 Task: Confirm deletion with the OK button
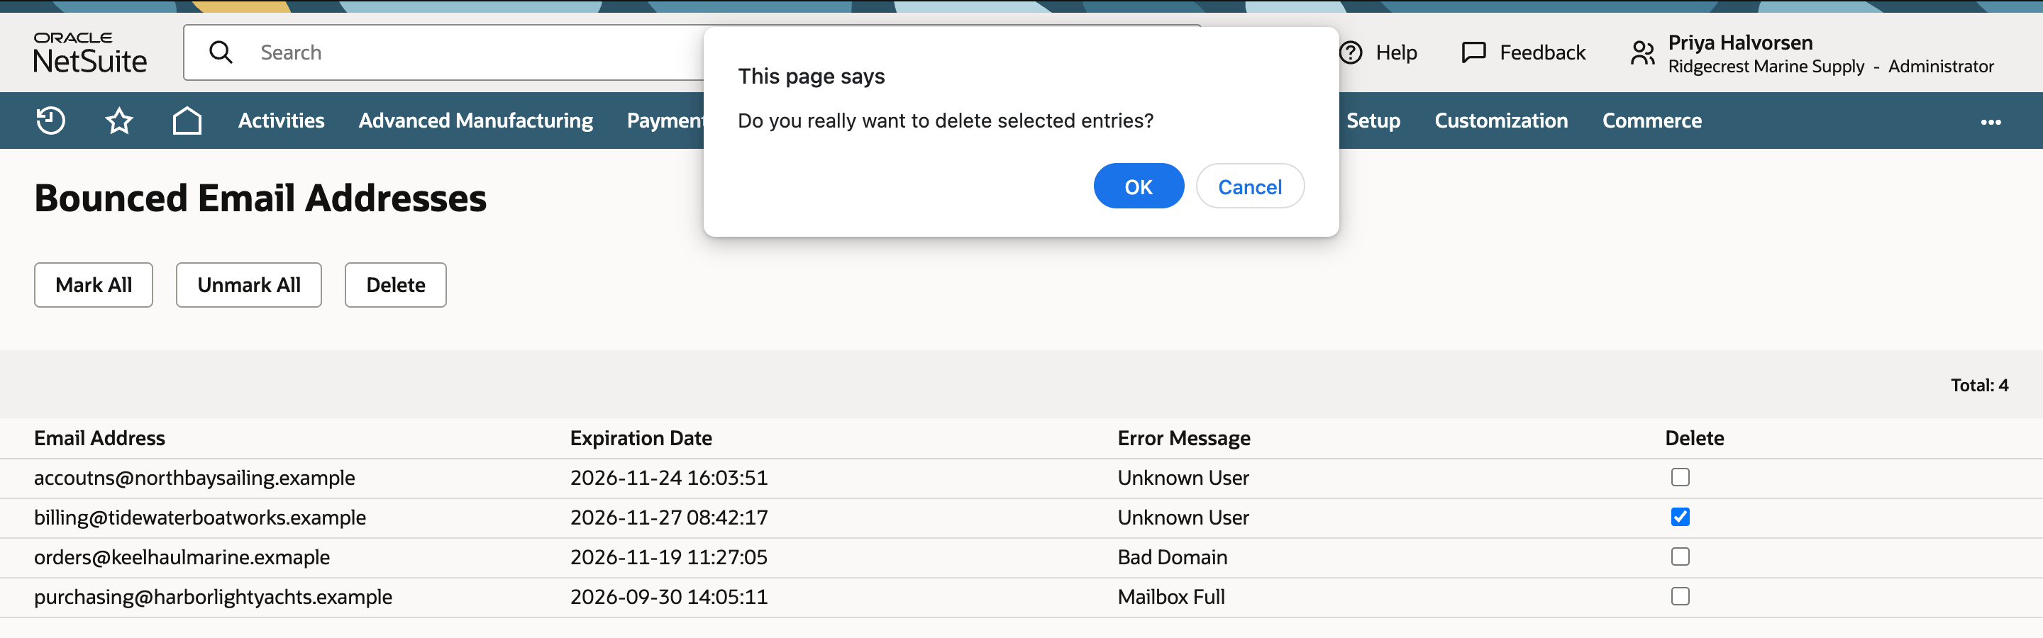pos(1138,186)
